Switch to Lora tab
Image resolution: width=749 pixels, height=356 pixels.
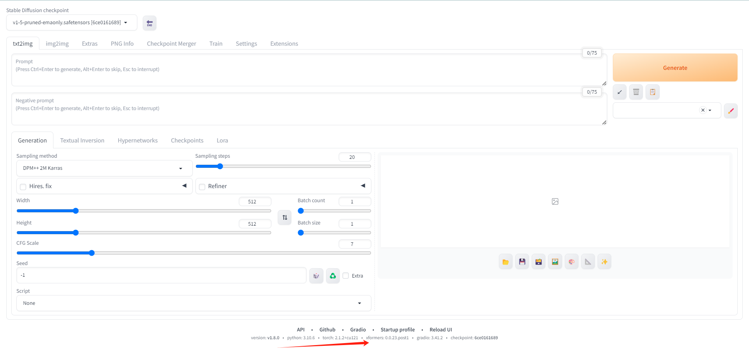click(222, 141)
